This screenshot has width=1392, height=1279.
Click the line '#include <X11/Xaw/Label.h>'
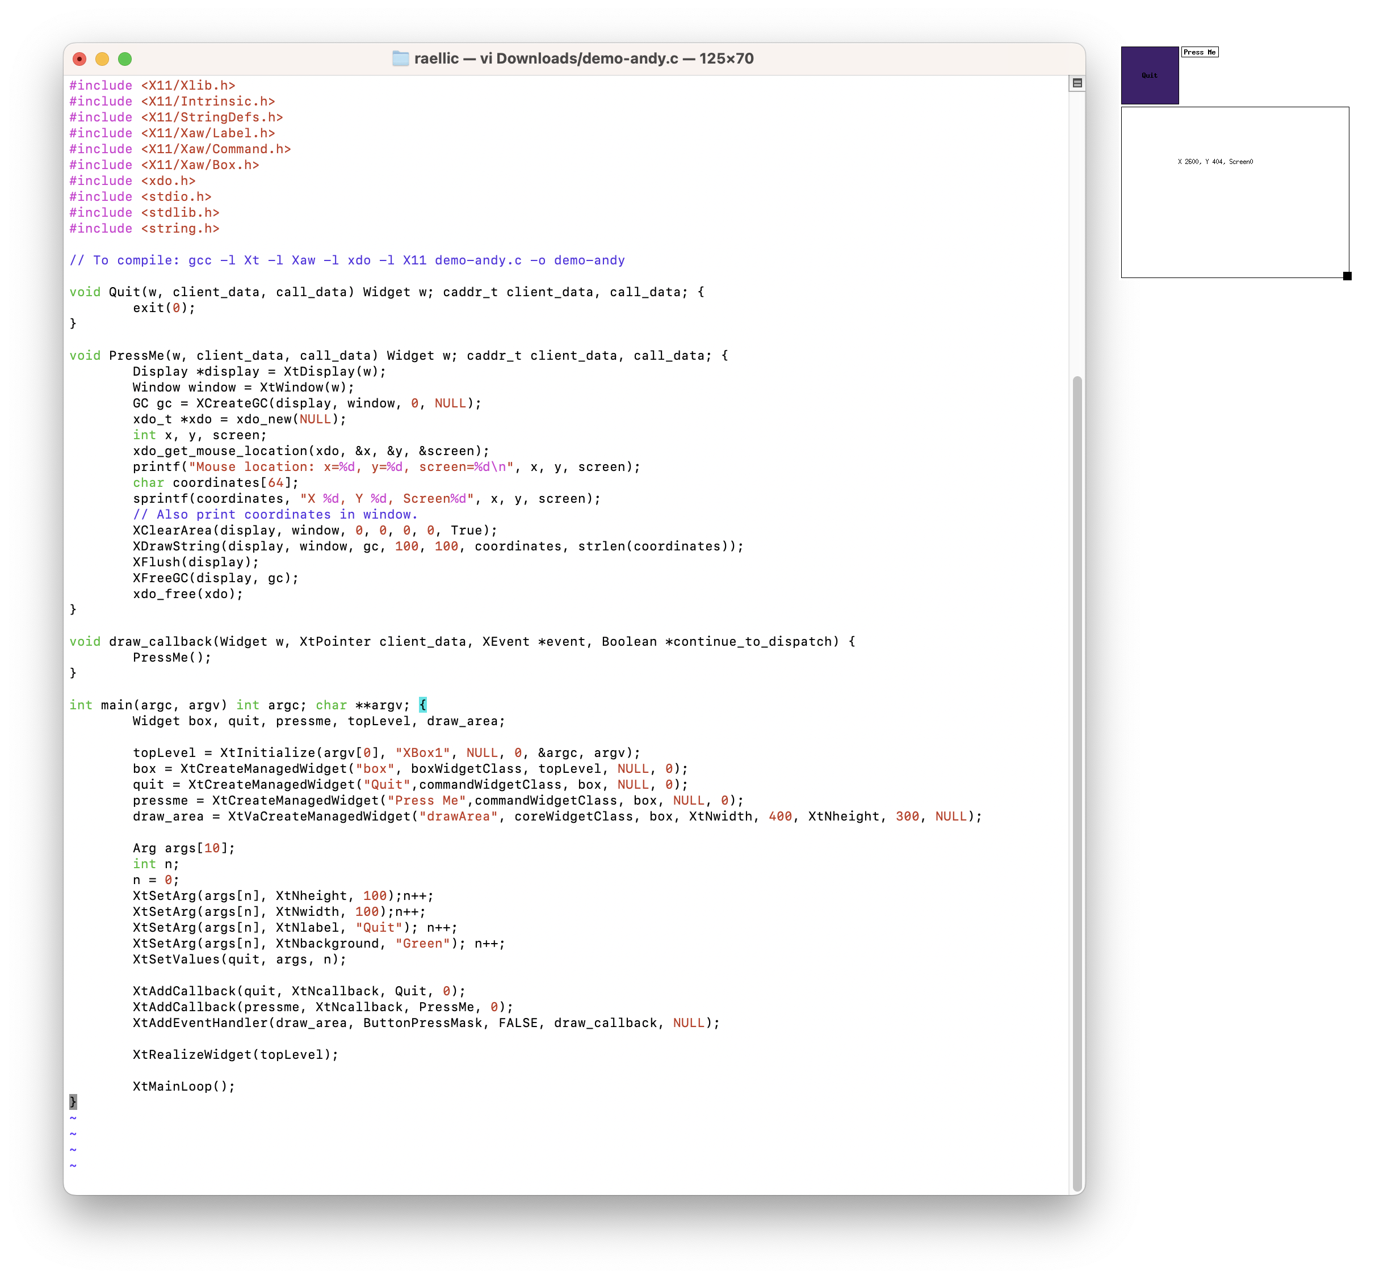[173, 133]
